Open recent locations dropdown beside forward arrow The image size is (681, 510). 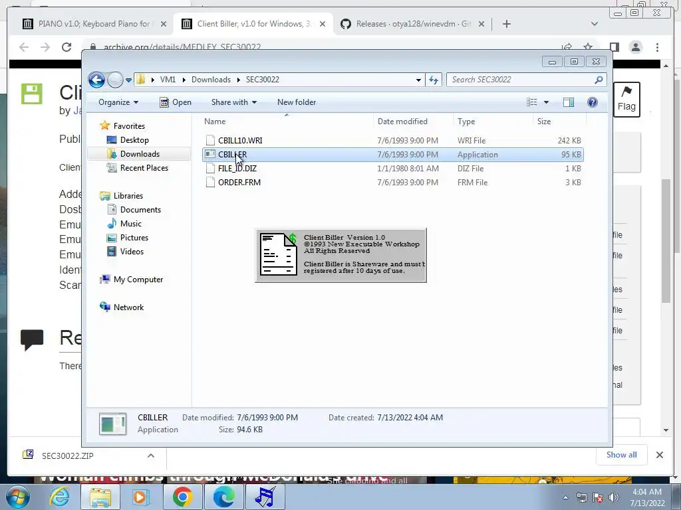tap(128, 80)
